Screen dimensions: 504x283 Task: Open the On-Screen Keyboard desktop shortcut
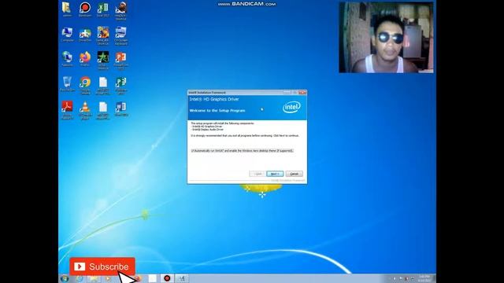(x=120, y=35)
